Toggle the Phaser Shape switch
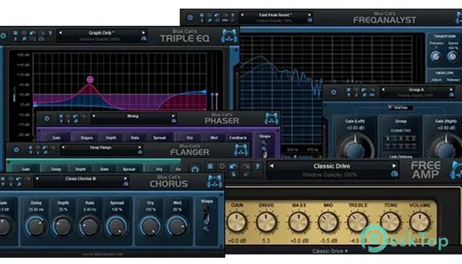The height and width of the screenshot is (264, 462). 265,150
